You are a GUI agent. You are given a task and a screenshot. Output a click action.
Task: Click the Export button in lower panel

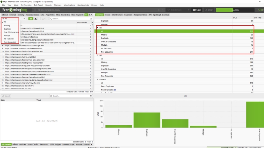point(6,96)
